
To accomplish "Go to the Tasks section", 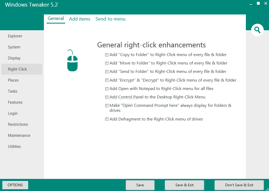I will click(x=22, y=91).
